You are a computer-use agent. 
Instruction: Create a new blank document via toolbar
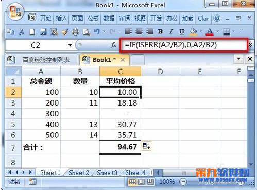tap(32, 32)
